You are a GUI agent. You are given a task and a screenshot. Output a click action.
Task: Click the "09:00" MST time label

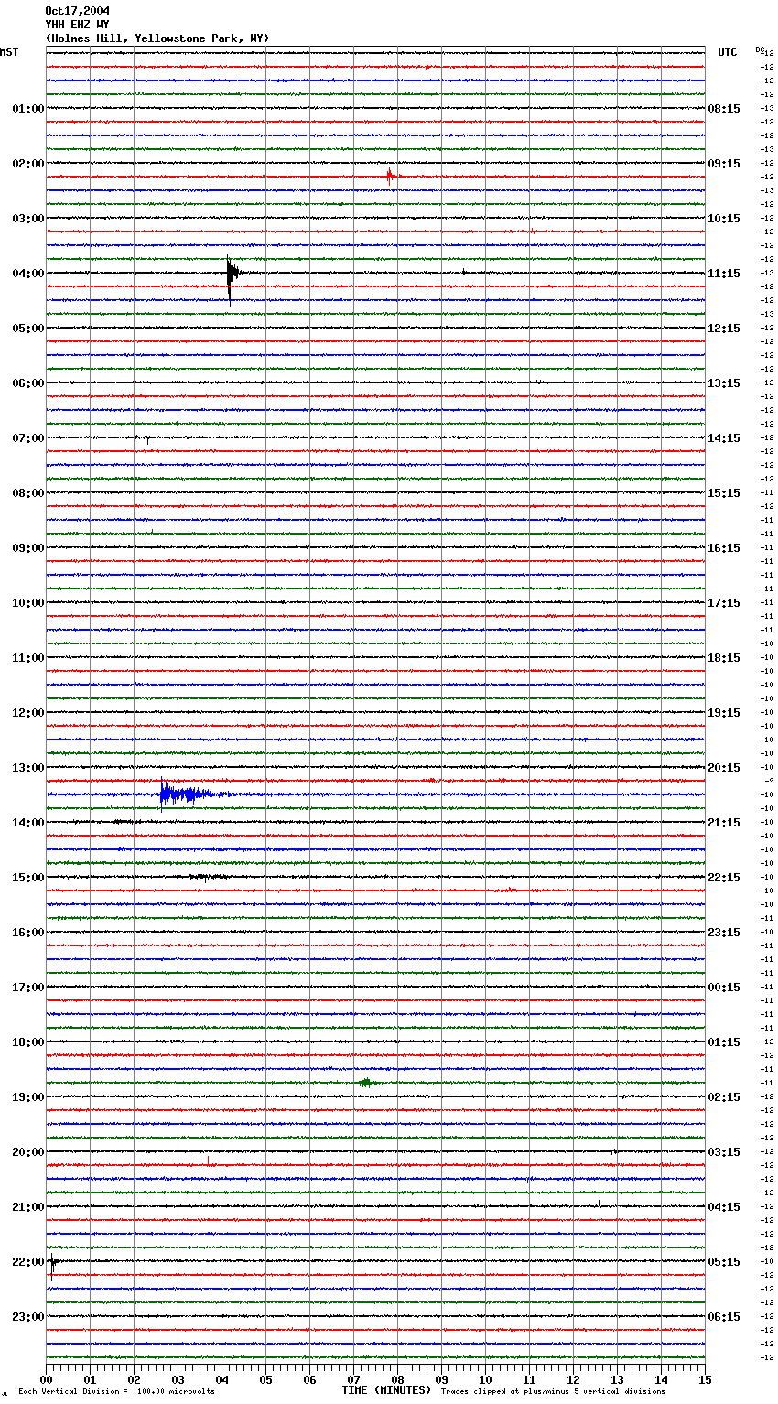point(28,548)
